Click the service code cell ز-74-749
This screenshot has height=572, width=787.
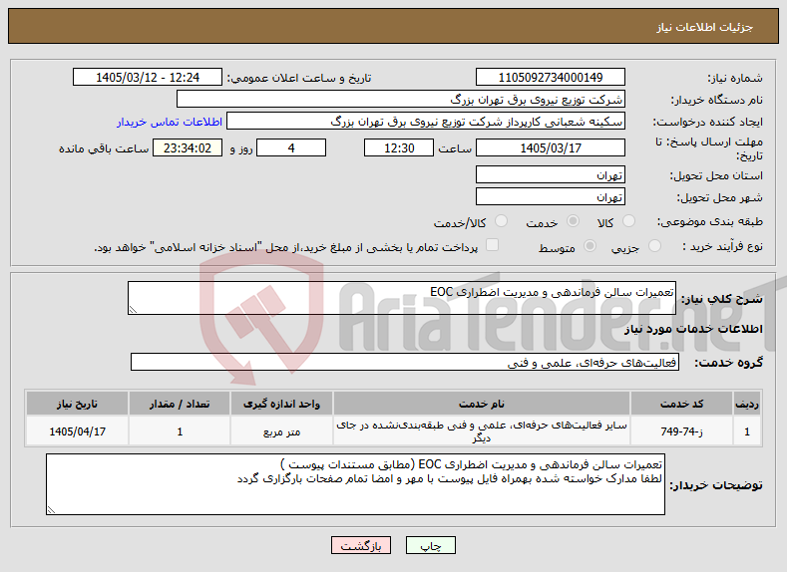(681, 431)
